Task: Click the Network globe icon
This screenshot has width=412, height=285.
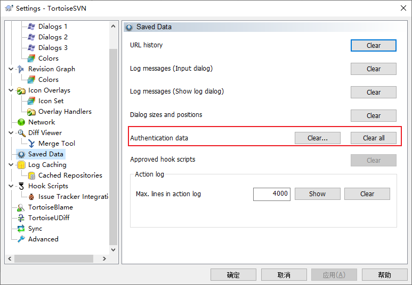Action: click(x=21, y=122)
